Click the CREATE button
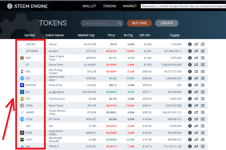The height and width of the screenshot is (150, 226). click(x=167, y=23)
